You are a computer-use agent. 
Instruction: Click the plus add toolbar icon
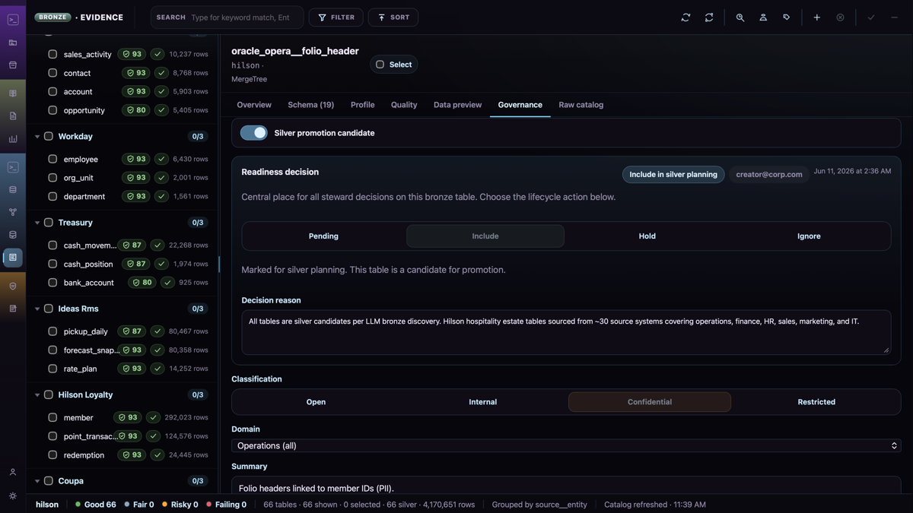pyautogui.click(x=817, y=17)
